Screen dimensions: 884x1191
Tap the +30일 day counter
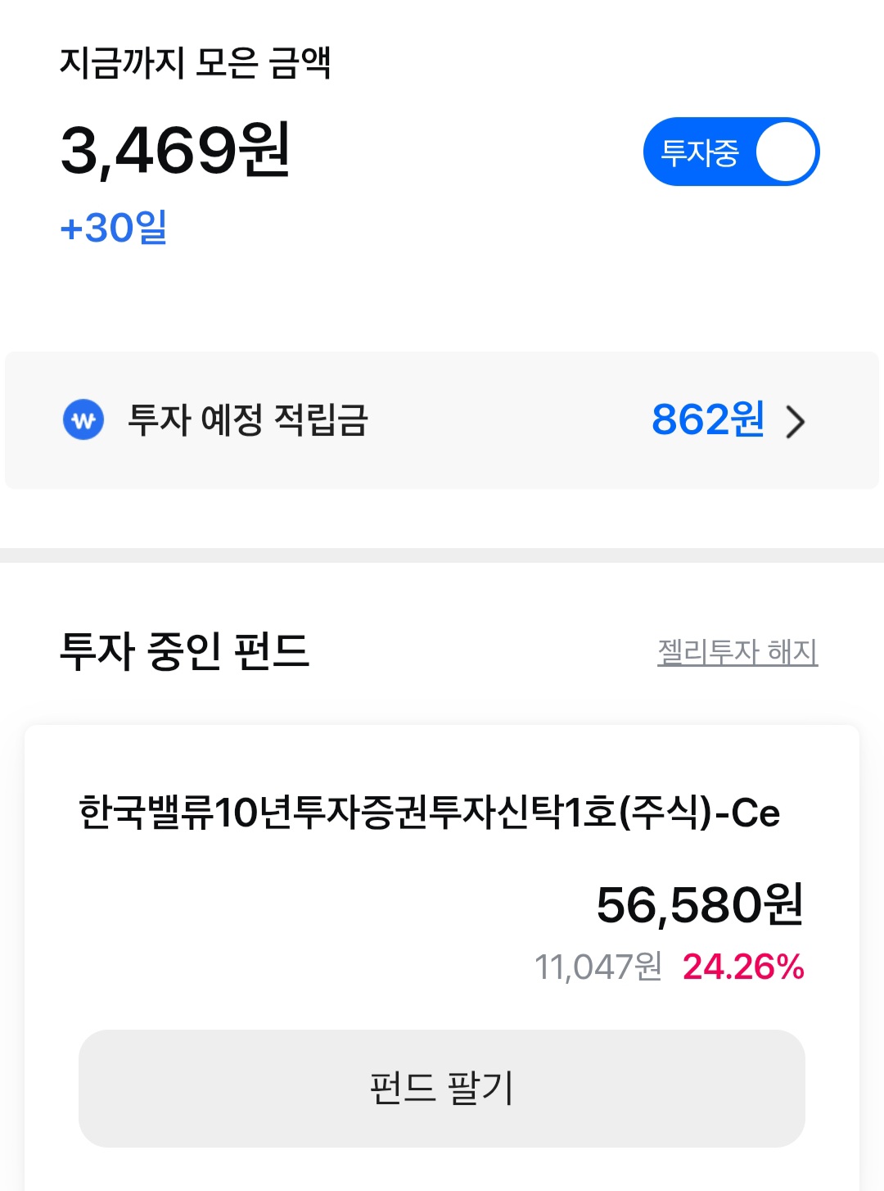click(114, 227)
